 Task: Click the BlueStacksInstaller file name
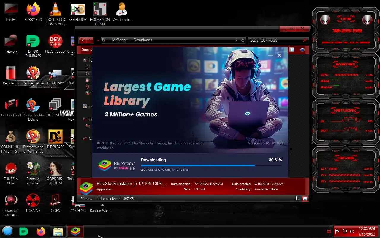click(132, 184)
